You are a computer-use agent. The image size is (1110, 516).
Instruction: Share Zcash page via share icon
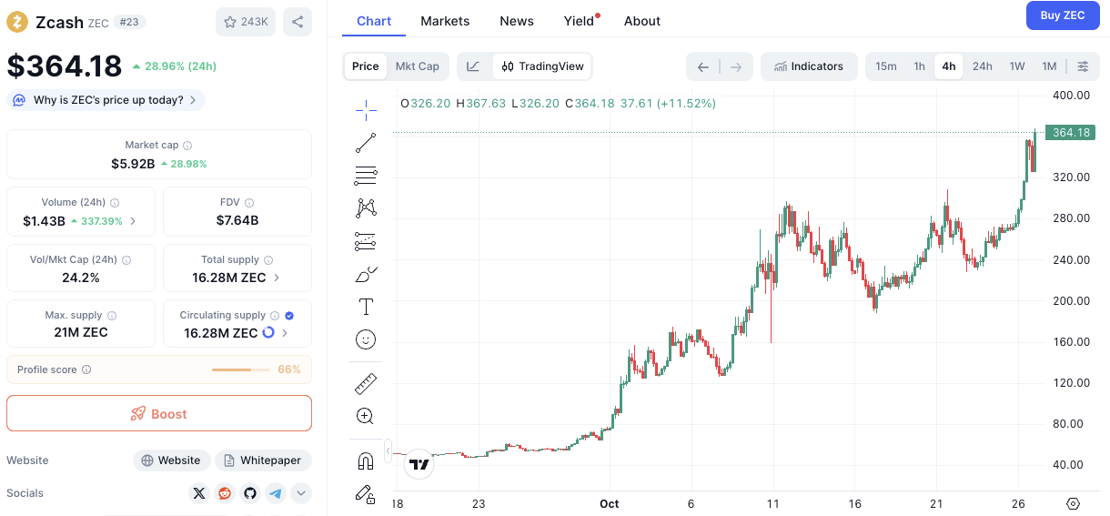tap(298, 22)
